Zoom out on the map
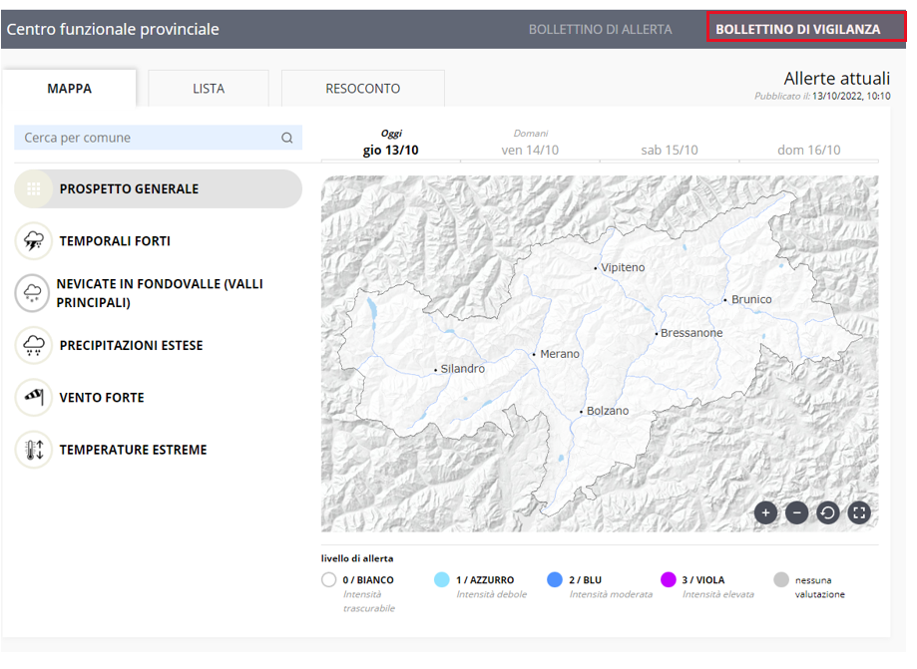This screenshot has width=917, height=669. (x=796, y=513)
